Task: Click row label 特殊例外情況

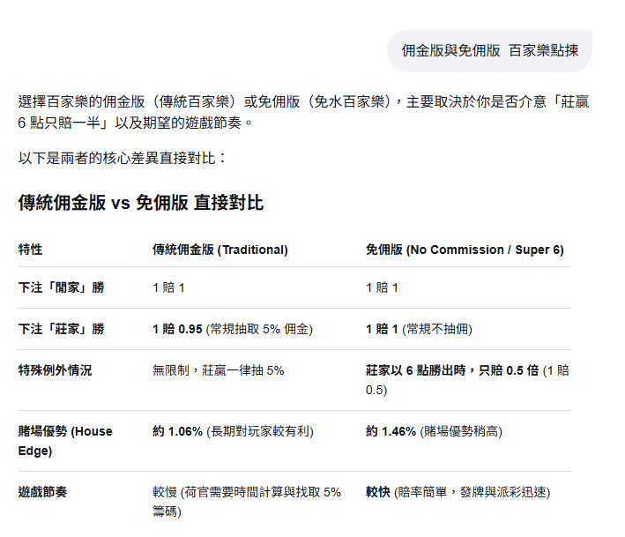Action: pyautogui.click(x=55, y=370)
